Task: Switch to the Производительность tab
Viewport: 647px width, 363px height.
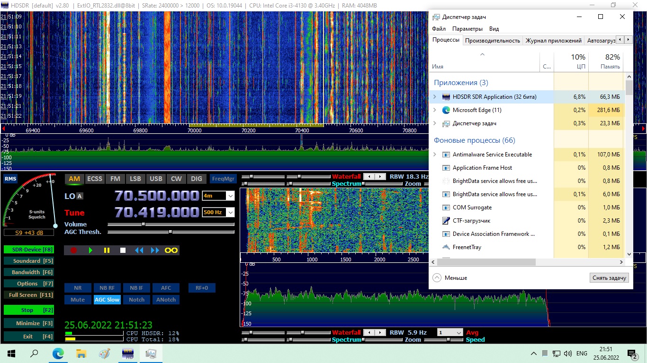Action: tap(492, 41)
